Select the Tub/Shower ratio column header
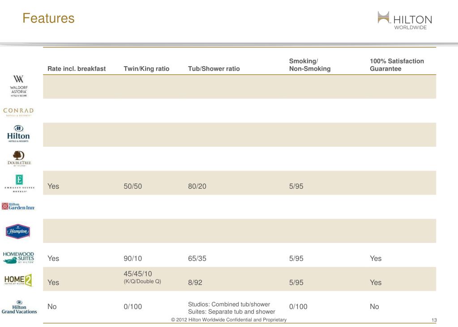This screenshot has width=458, height=327. pyautogui.click(x=214, y=69)
